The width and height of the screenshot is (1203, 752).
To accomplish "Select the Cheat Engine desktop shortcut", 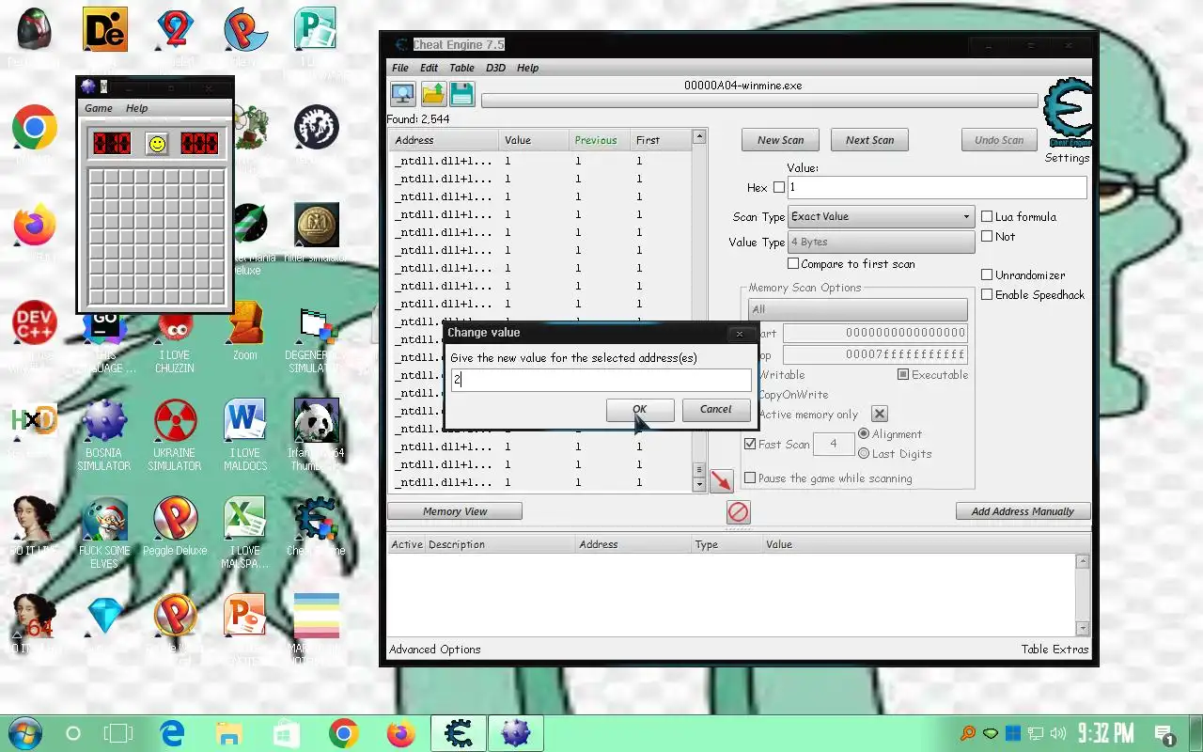I will point(317,519).
